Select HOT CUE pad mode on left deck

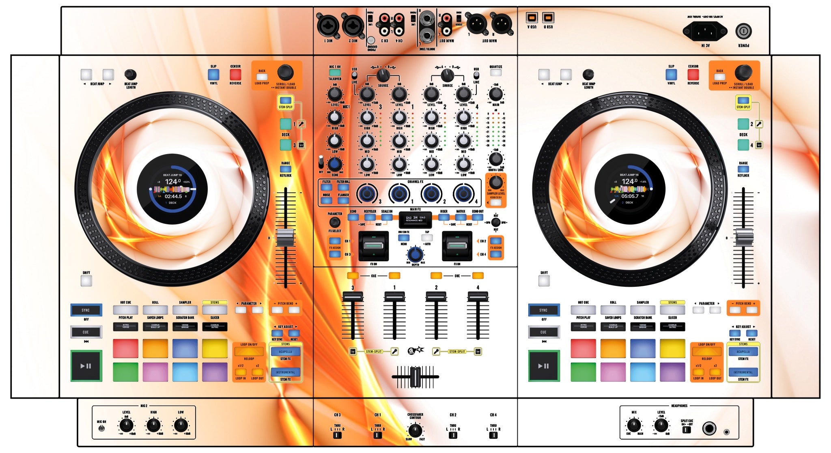[125, 310]
